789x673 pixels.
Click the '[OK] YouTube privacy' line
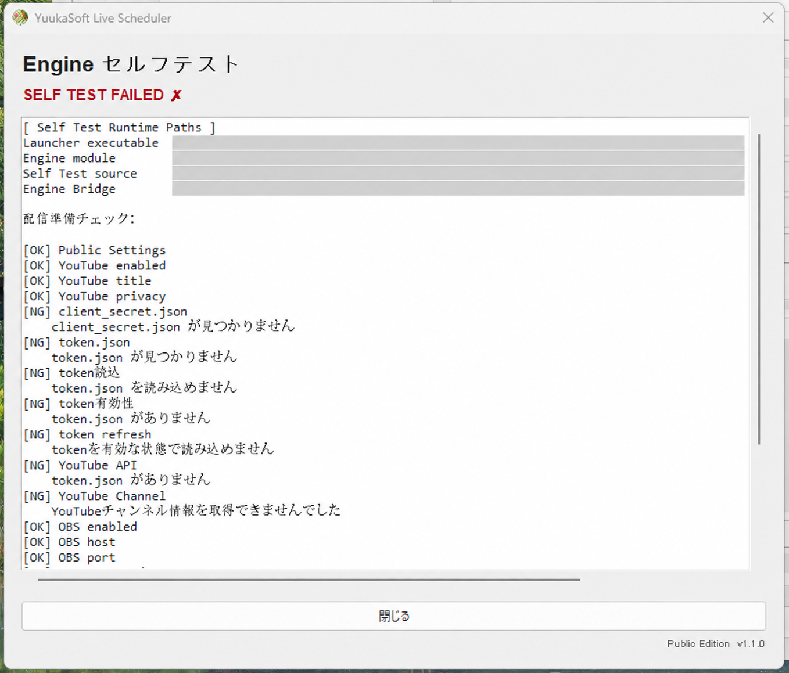click(x=94, y=296)
